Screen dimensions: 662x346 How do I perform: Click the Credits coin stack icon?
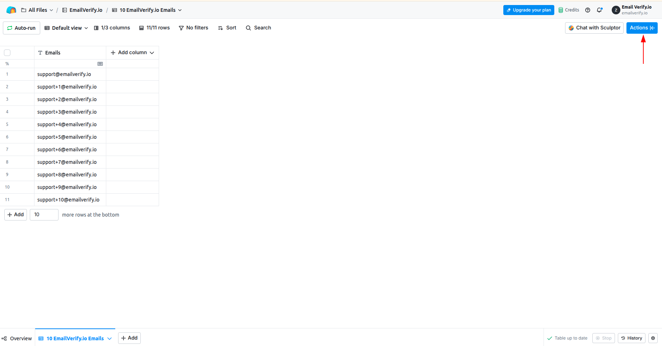coord(561,10)
